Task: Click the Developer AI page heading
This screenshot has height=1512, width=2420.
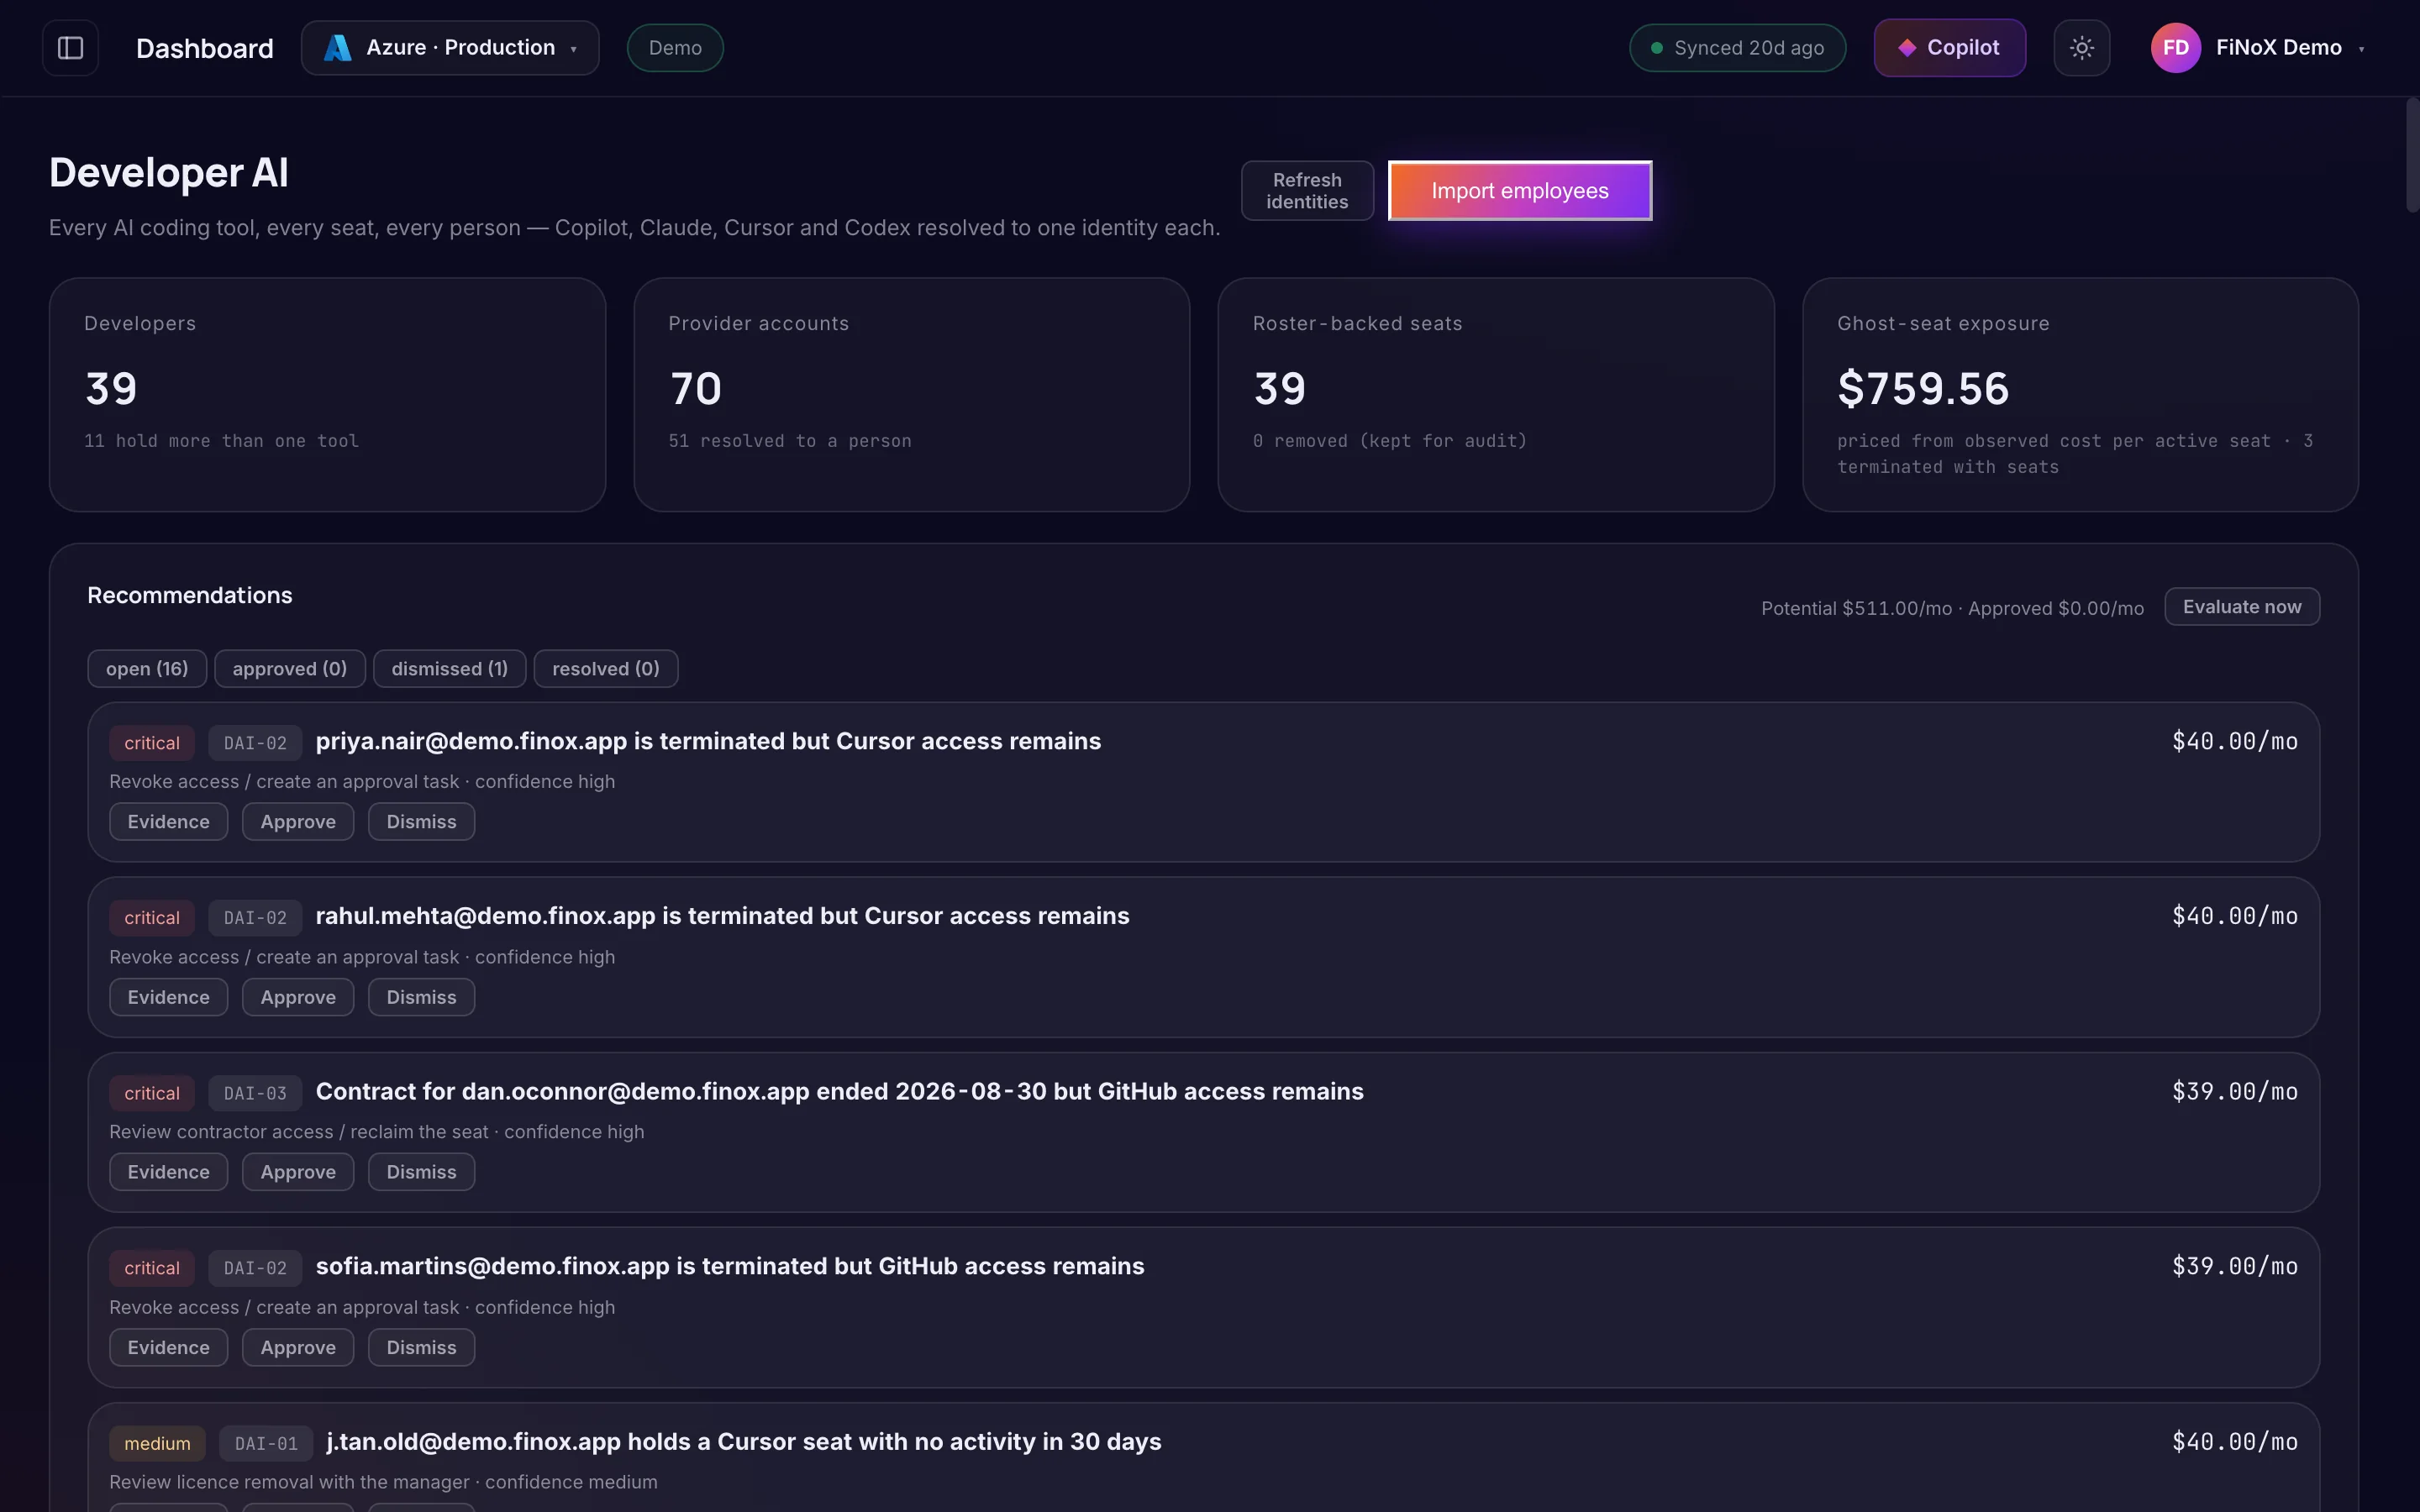Action: coord(169,172)
